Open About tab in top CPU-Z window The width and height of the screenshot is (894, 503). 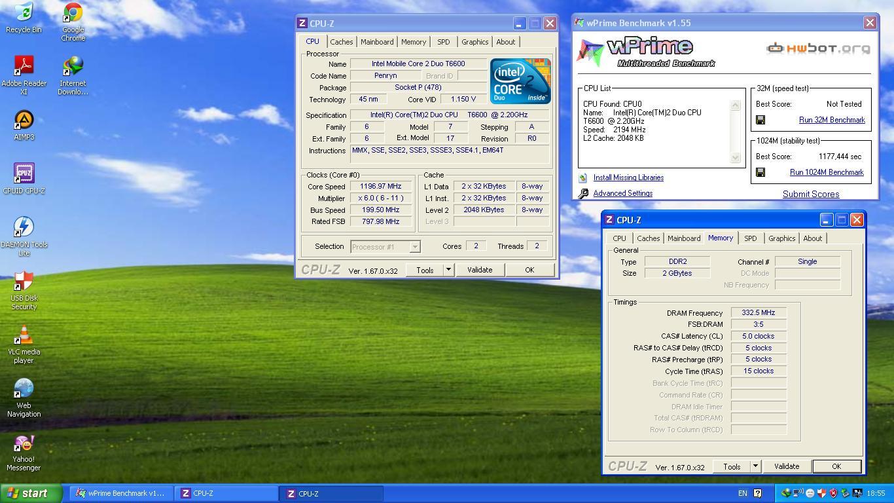click(505, 42)
